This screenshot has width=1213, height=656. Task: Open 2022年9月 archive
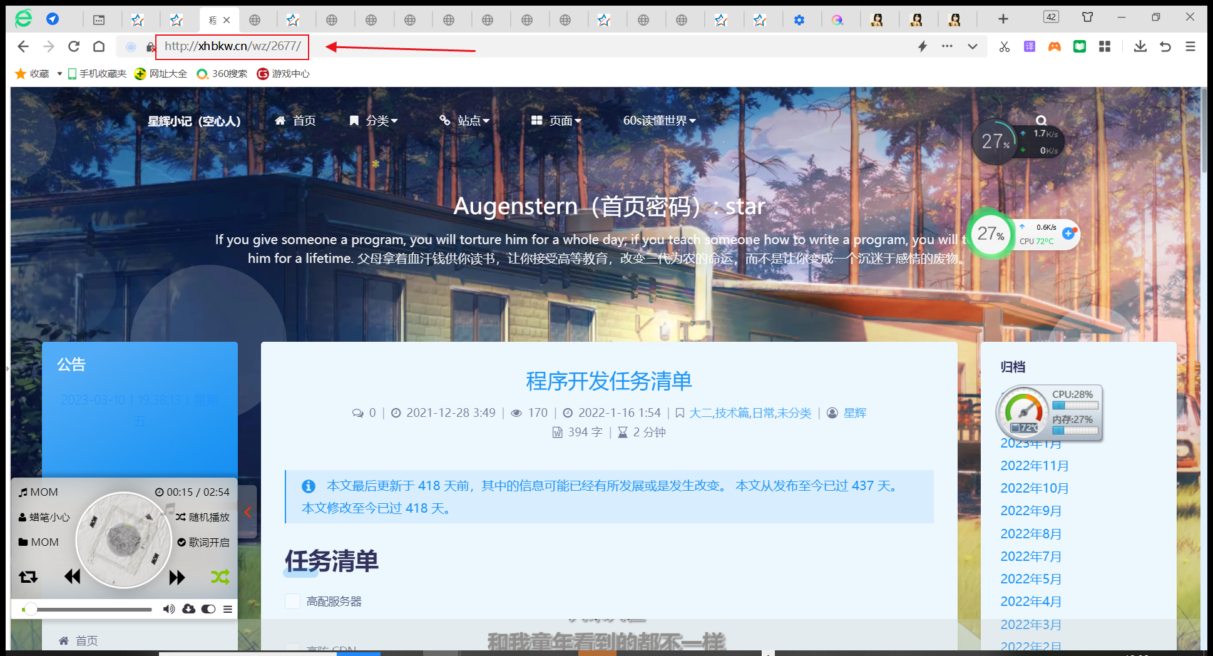1031,511
